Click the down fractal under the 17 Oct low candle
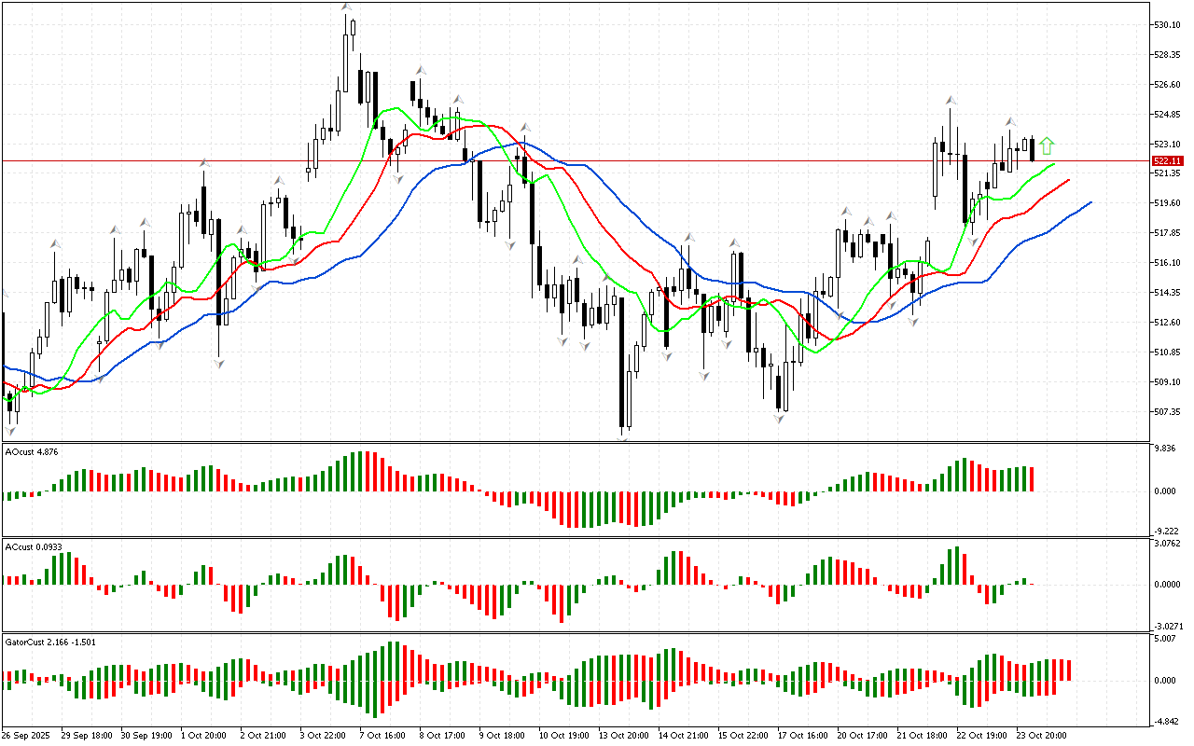Screen dimensions: 1194x746 coord(779,420)
